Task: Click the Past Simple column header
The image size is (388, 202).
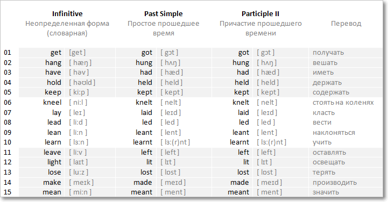Action: [163, 14]
